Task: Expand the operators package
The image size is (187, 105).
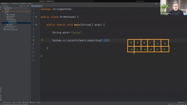Action: [x=6, y=18]
